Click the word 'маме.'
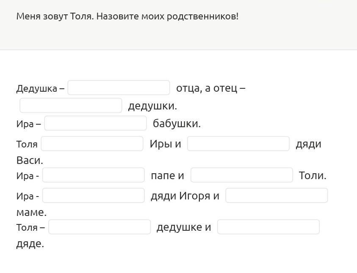Image resolution: width=357 pixels, height=273 pixels. 31,212
